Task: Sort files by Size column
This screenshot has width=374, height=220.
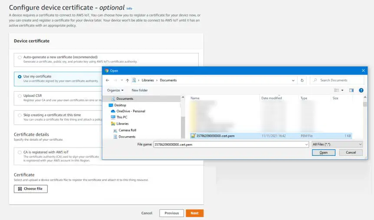Action: 335,98
